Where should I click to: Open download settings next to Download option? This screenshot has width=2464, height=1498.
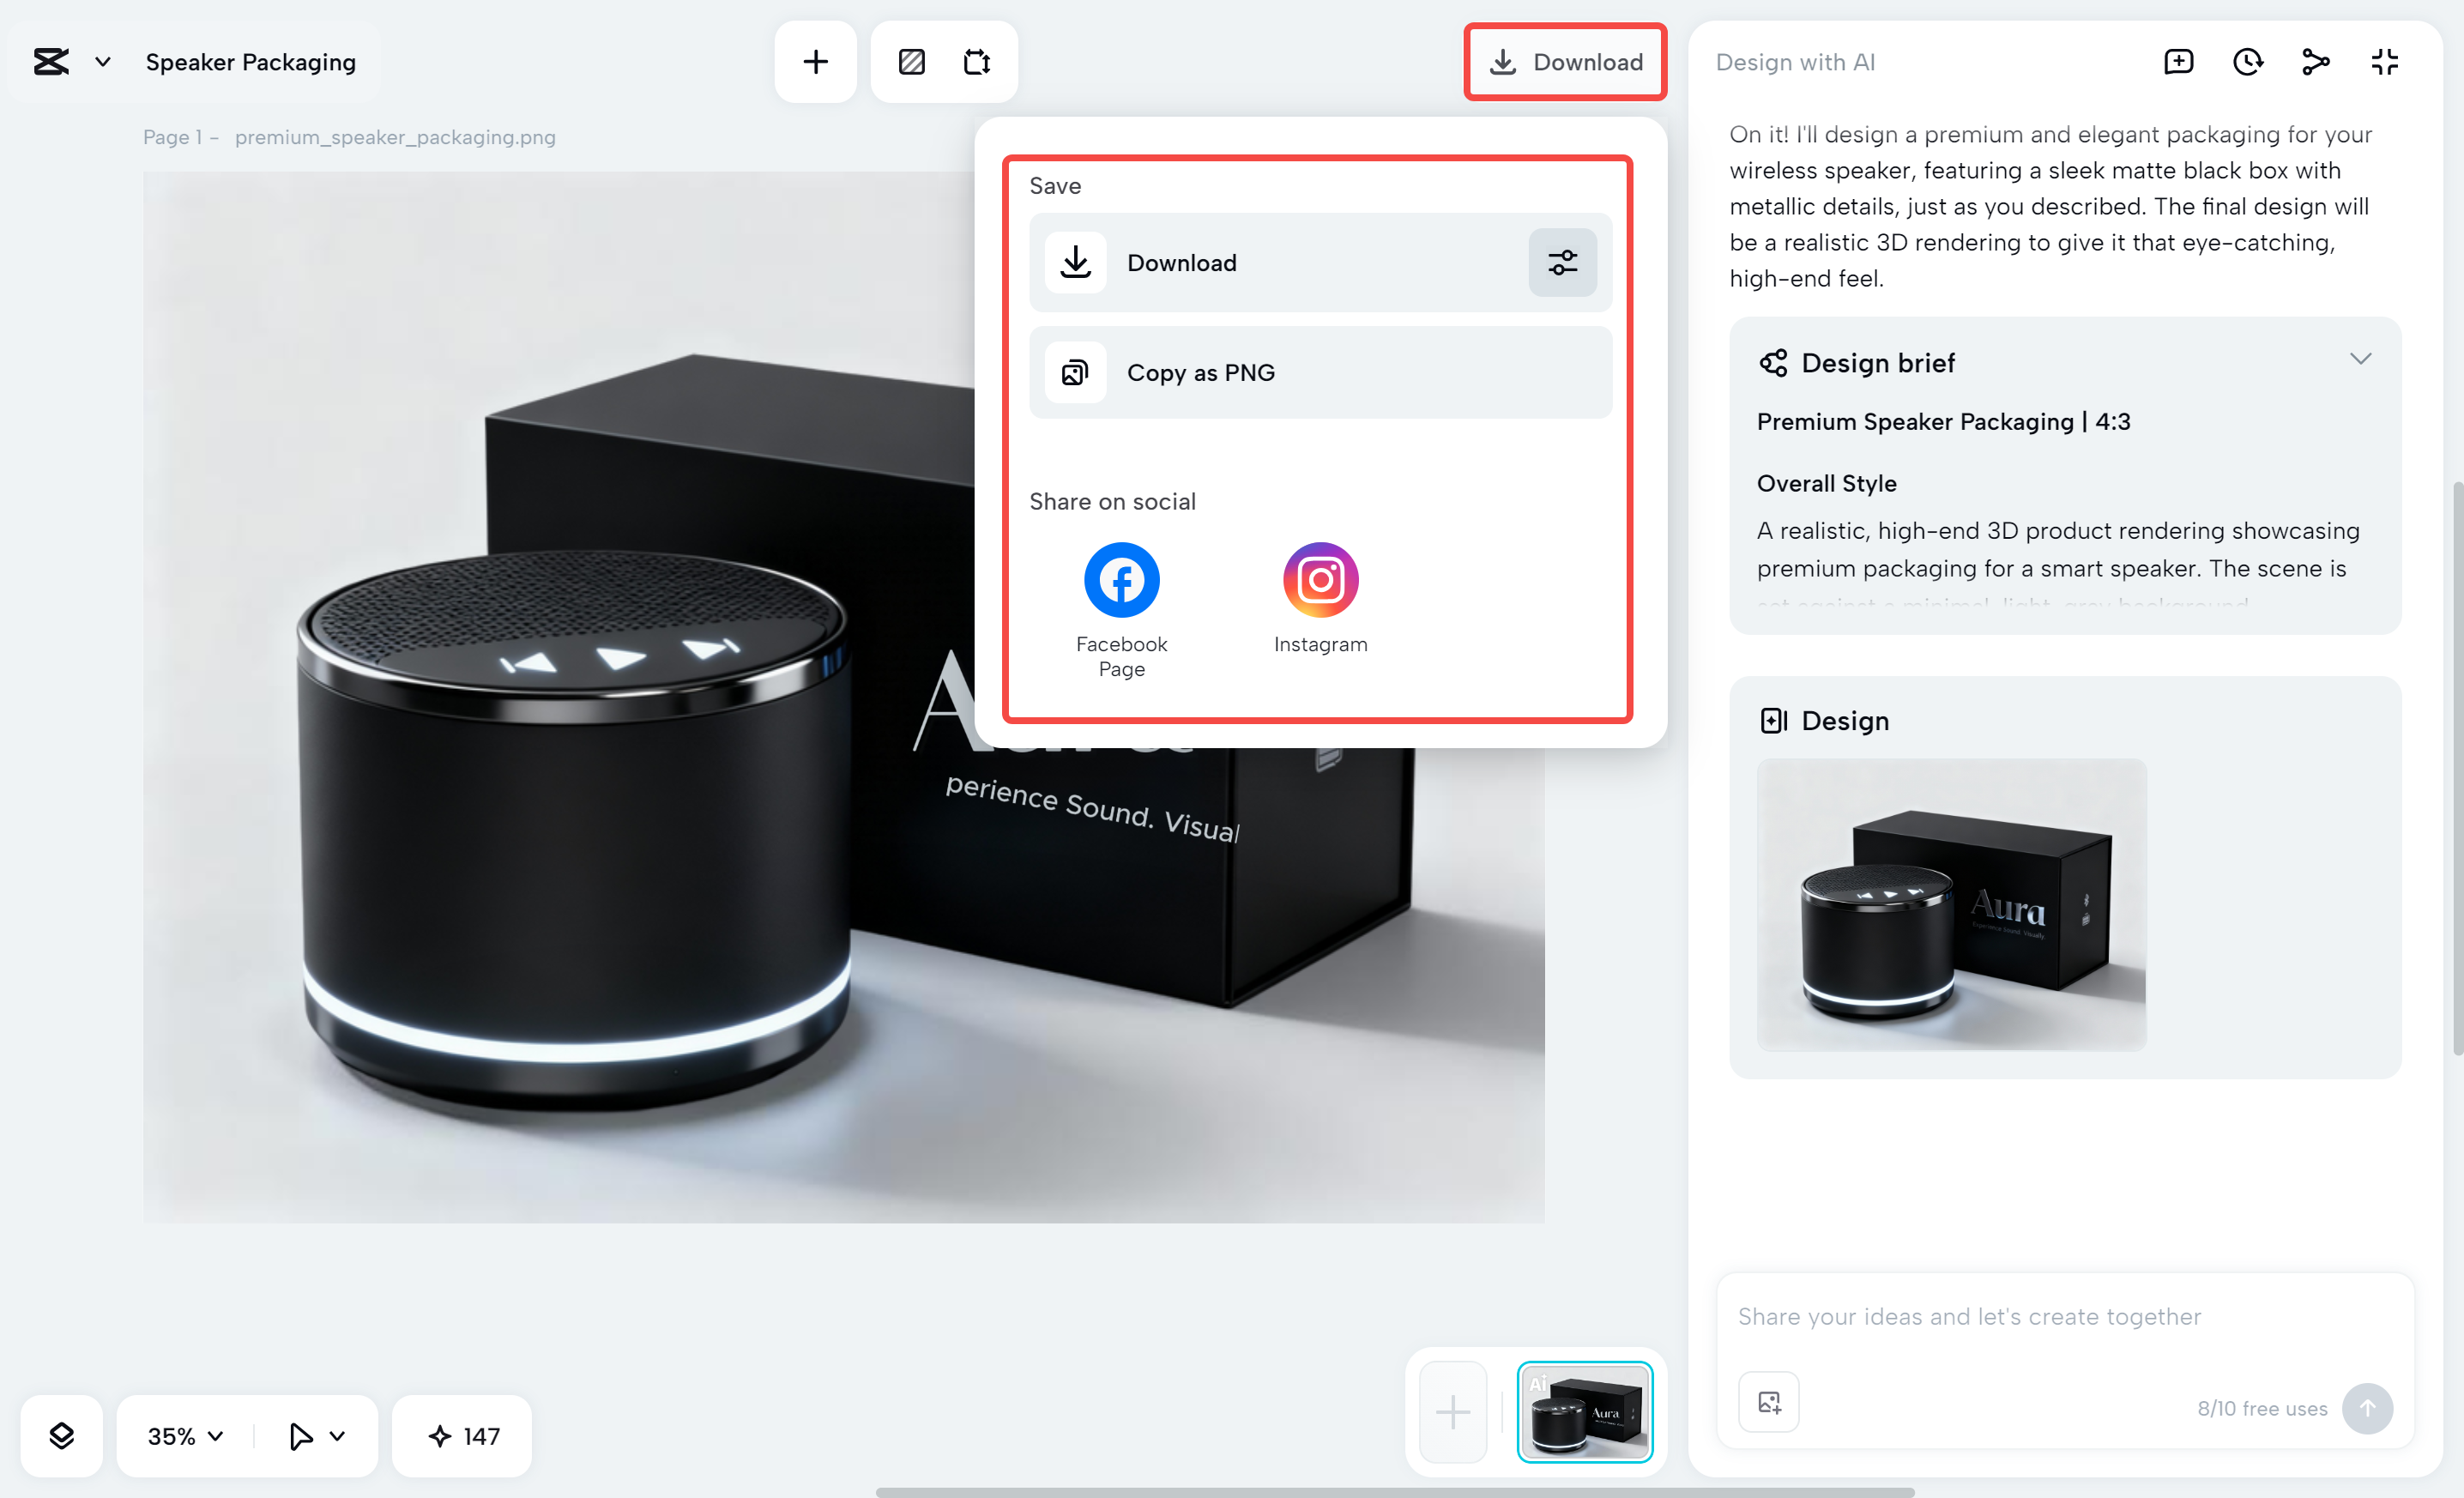pyautogui.click(x=1562, y=262)
